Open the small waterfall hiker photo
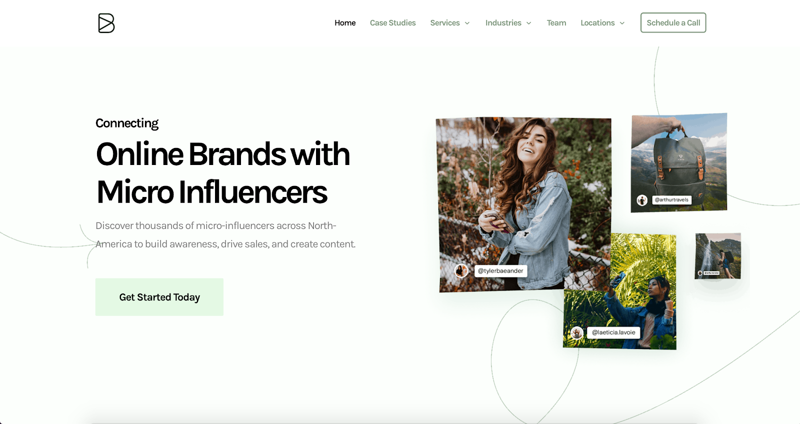800x424 pixels. point(718,256)
